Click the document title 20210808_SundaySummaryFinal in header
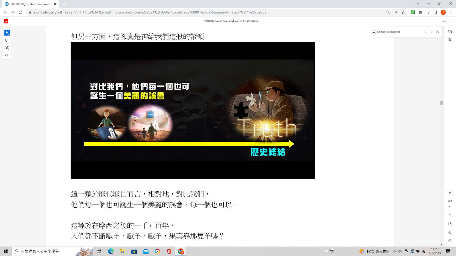The width and height of the screenshot is (456, 256). [221, 21]
